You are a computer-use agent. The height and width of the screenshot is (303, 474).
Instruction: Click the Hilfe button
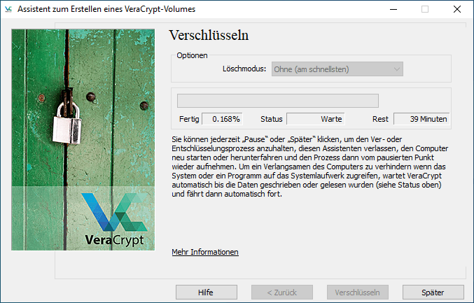coord(206,293)
